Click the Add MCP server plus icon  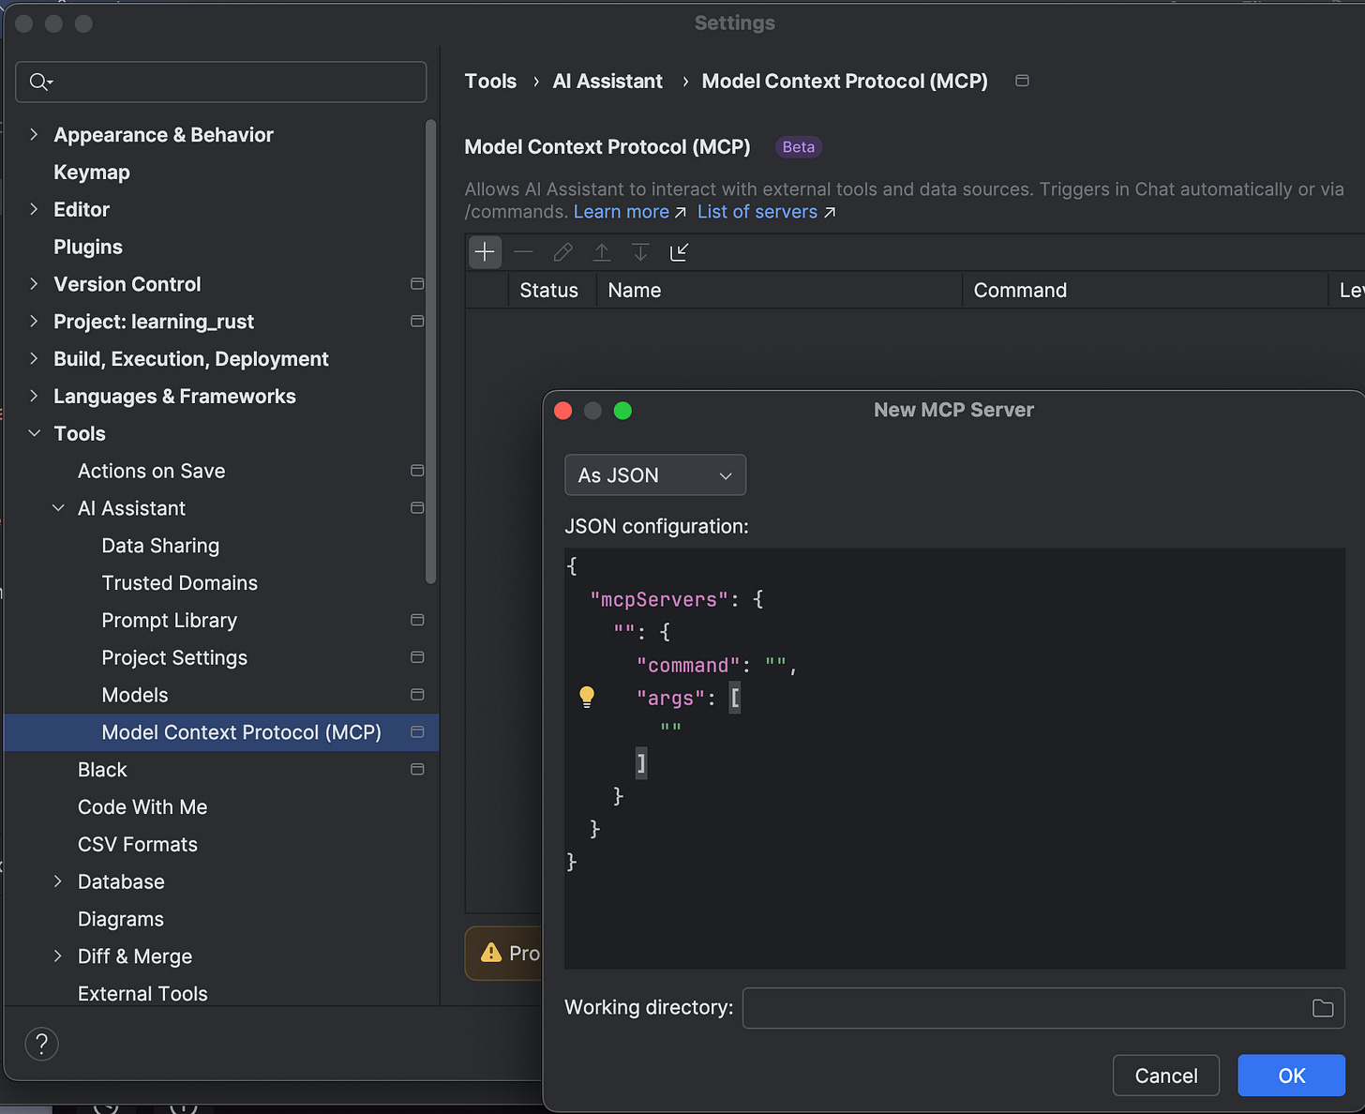coord(485,252)
